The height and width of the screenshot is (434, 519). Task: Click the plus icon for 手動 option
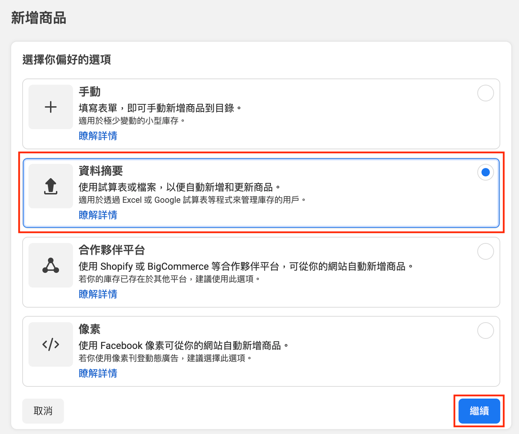[x=50, y=107]
